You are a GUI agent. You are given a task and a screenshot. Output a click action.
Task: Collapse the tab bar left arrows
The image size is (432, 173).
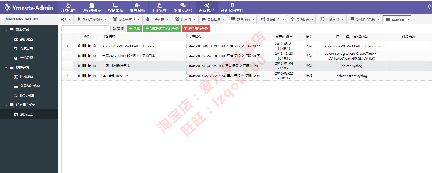(62, 19)
